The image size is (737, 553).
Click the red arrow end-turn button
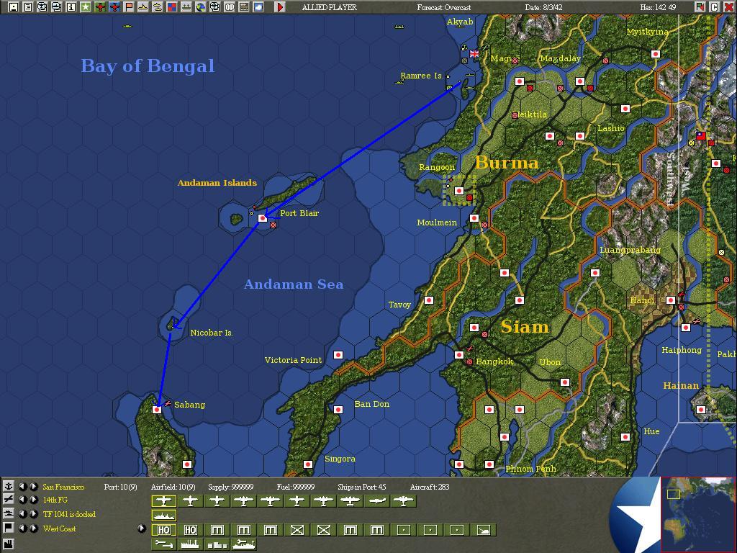pyautogui.click(x=280, y=7)
